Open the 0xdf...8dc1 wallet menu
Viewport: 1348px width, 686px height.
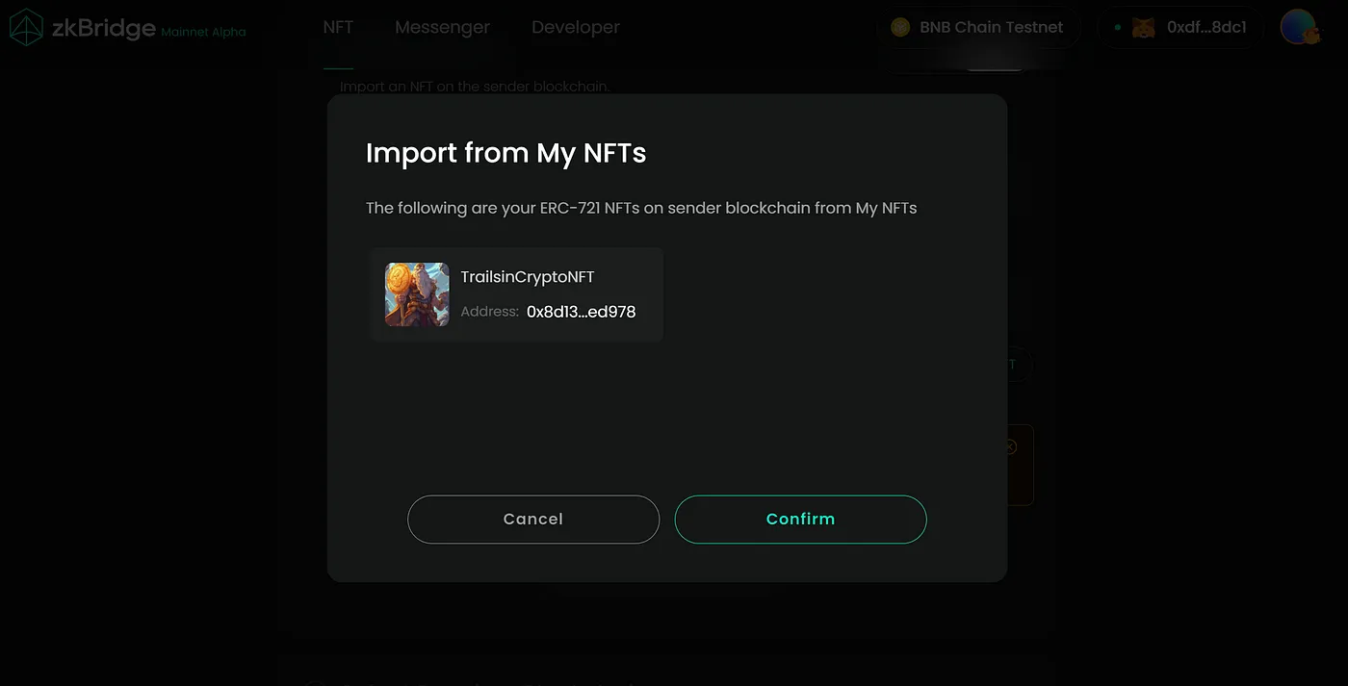click(1180, 27)
